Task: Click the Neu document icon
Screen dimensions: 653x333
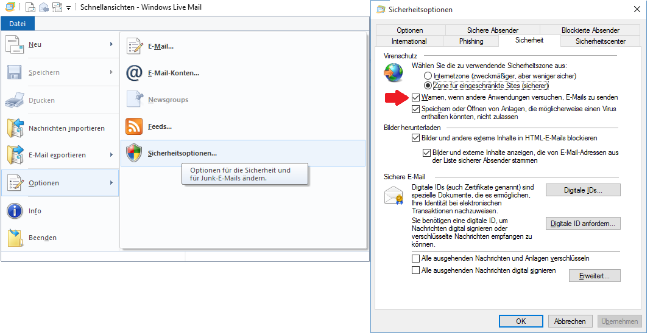Action: [15, 44]
